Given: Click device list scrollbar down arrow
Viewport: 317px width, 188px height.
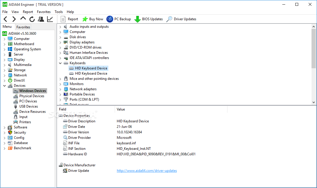Looking at the screenshot, I should [314, 102].
